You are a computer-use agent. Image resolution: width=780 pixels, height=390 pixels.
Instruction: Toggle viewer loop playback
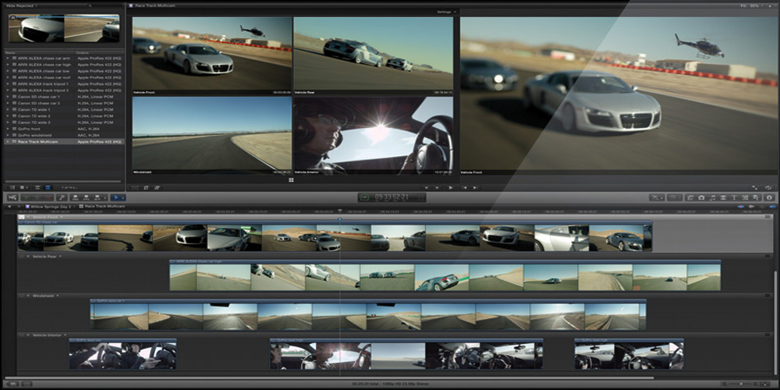768,187
